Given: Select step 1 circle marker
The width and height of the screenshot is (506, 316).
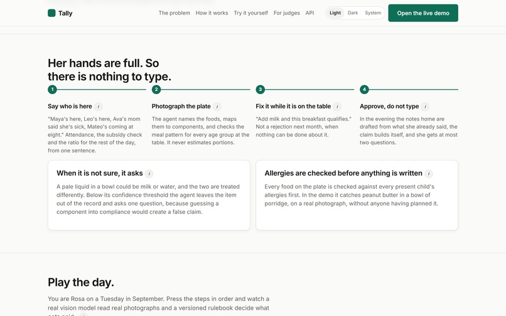Looking at the screenshot, I should pyautogui.click(x=52, y=89).
